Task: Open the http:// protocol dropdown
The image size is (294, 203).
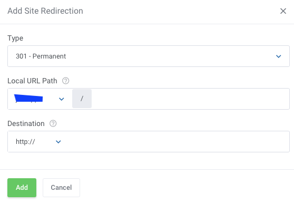Action: coord(38,142)
